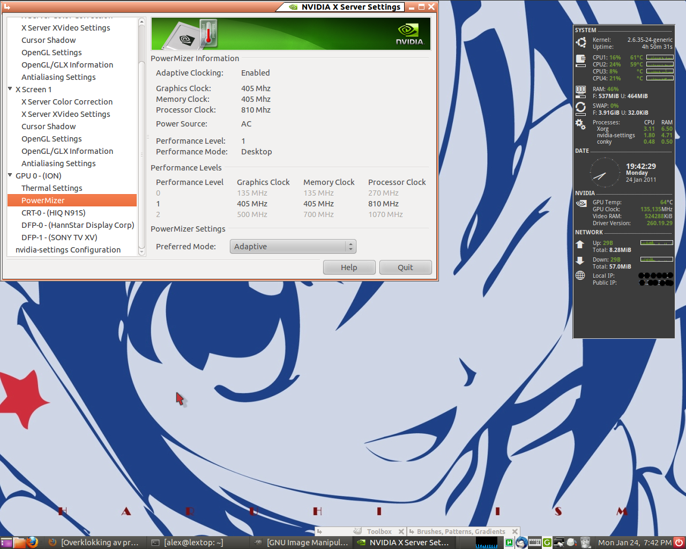Open the purple menu launcher in the panel

[x=6, y=543]
